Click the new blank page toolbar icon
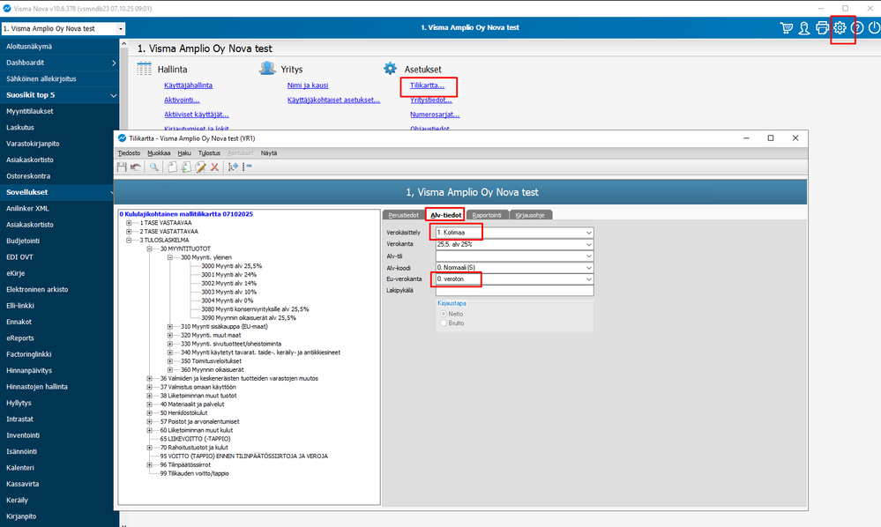The height and width of the screenshot is (527, 881). [172, 167]
